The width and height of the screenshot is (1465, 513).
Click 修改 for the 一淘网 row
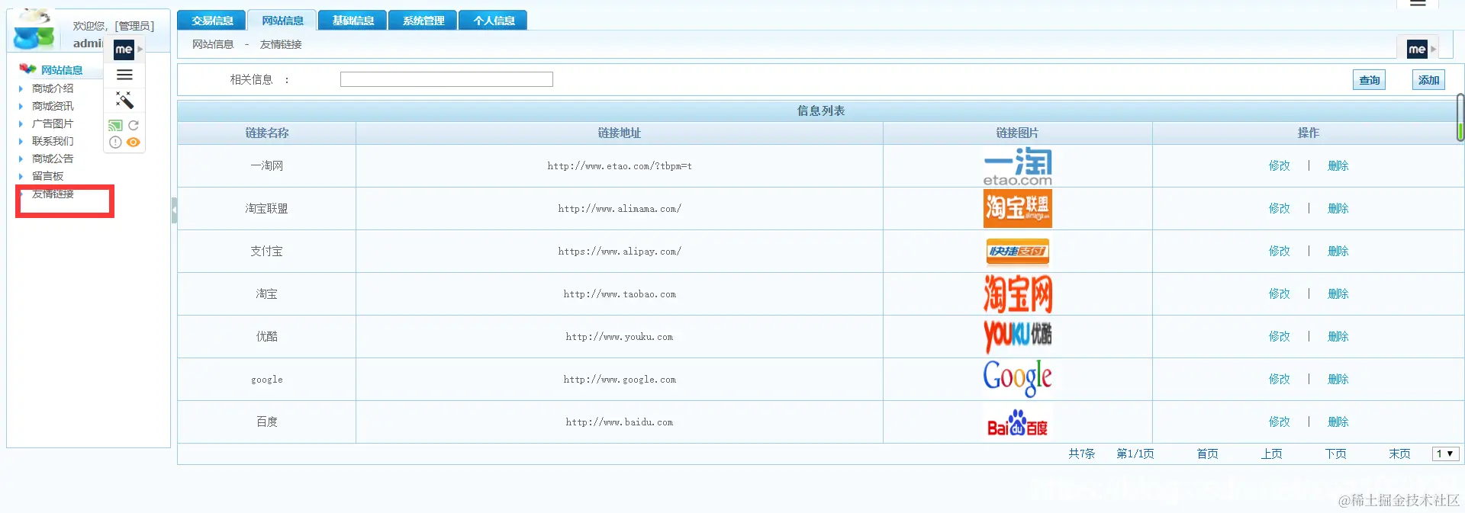point(1280,165)
